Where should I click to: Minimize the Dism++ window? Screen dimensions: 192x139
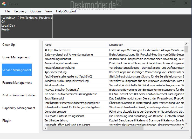(162, 3)
